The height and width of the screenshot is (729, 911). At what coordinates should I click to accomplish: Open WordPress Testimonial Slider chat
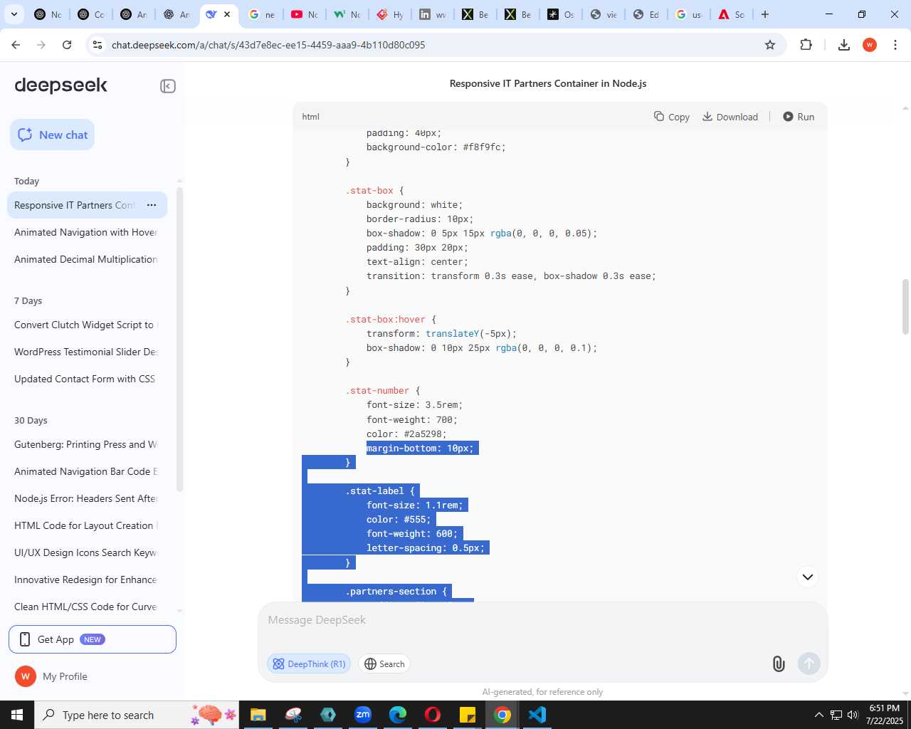pos(87,352)
